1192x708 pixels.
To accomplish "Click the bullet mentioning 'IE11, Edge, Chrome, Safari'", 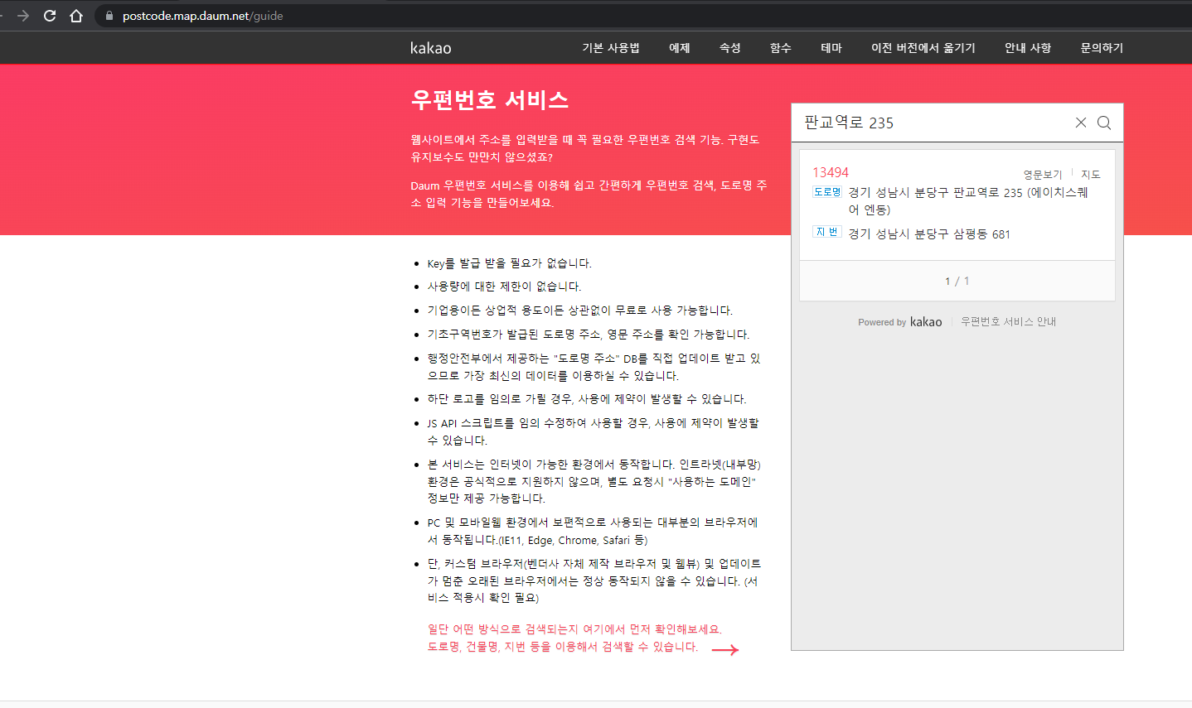I will pyautogui.click(x=593, y=532).
